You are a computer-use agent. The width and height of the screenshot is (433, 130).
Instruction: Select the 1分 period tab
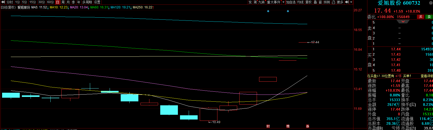(17, 2)
